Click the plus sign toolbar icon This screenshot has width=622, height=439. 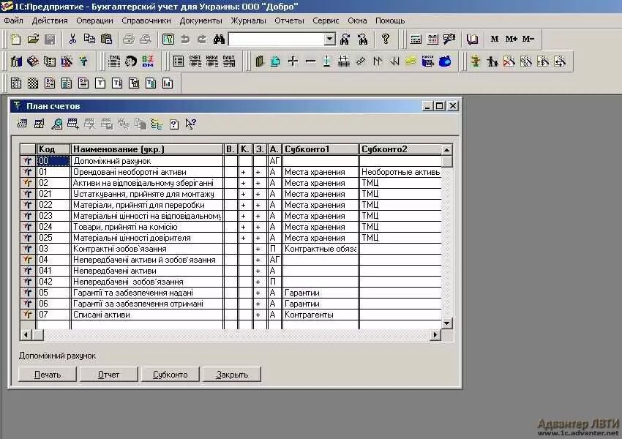[x=293, y=61]
